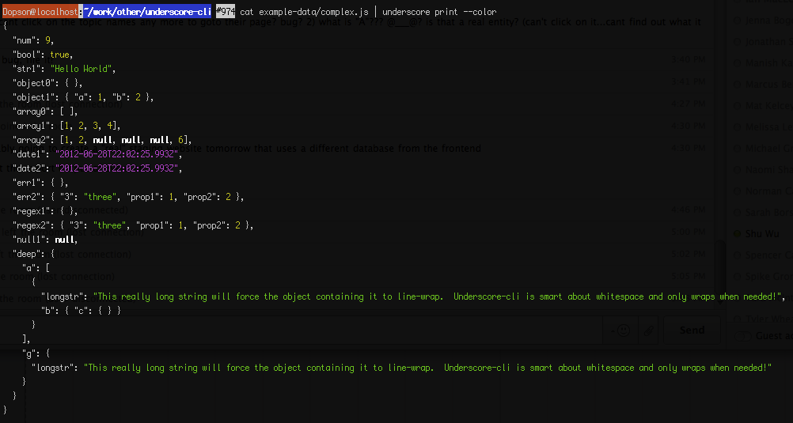Click the 5:05 PM chat timestamp
This screenshot has height=423, width=793.
pos(688,276)
